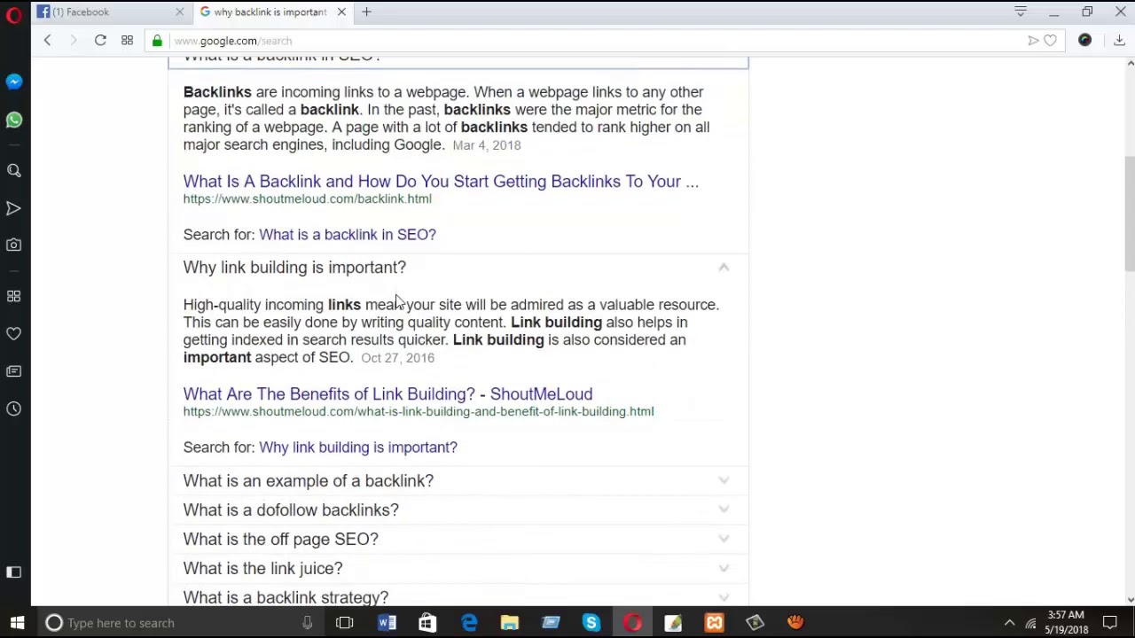
Task: Open the sidebar news feed arrow icon
Action: (13, 208)
